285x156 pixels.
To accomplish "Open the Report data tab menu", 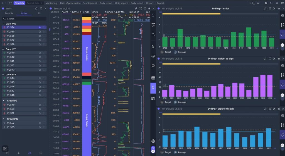I will click(x=41, y=3).
